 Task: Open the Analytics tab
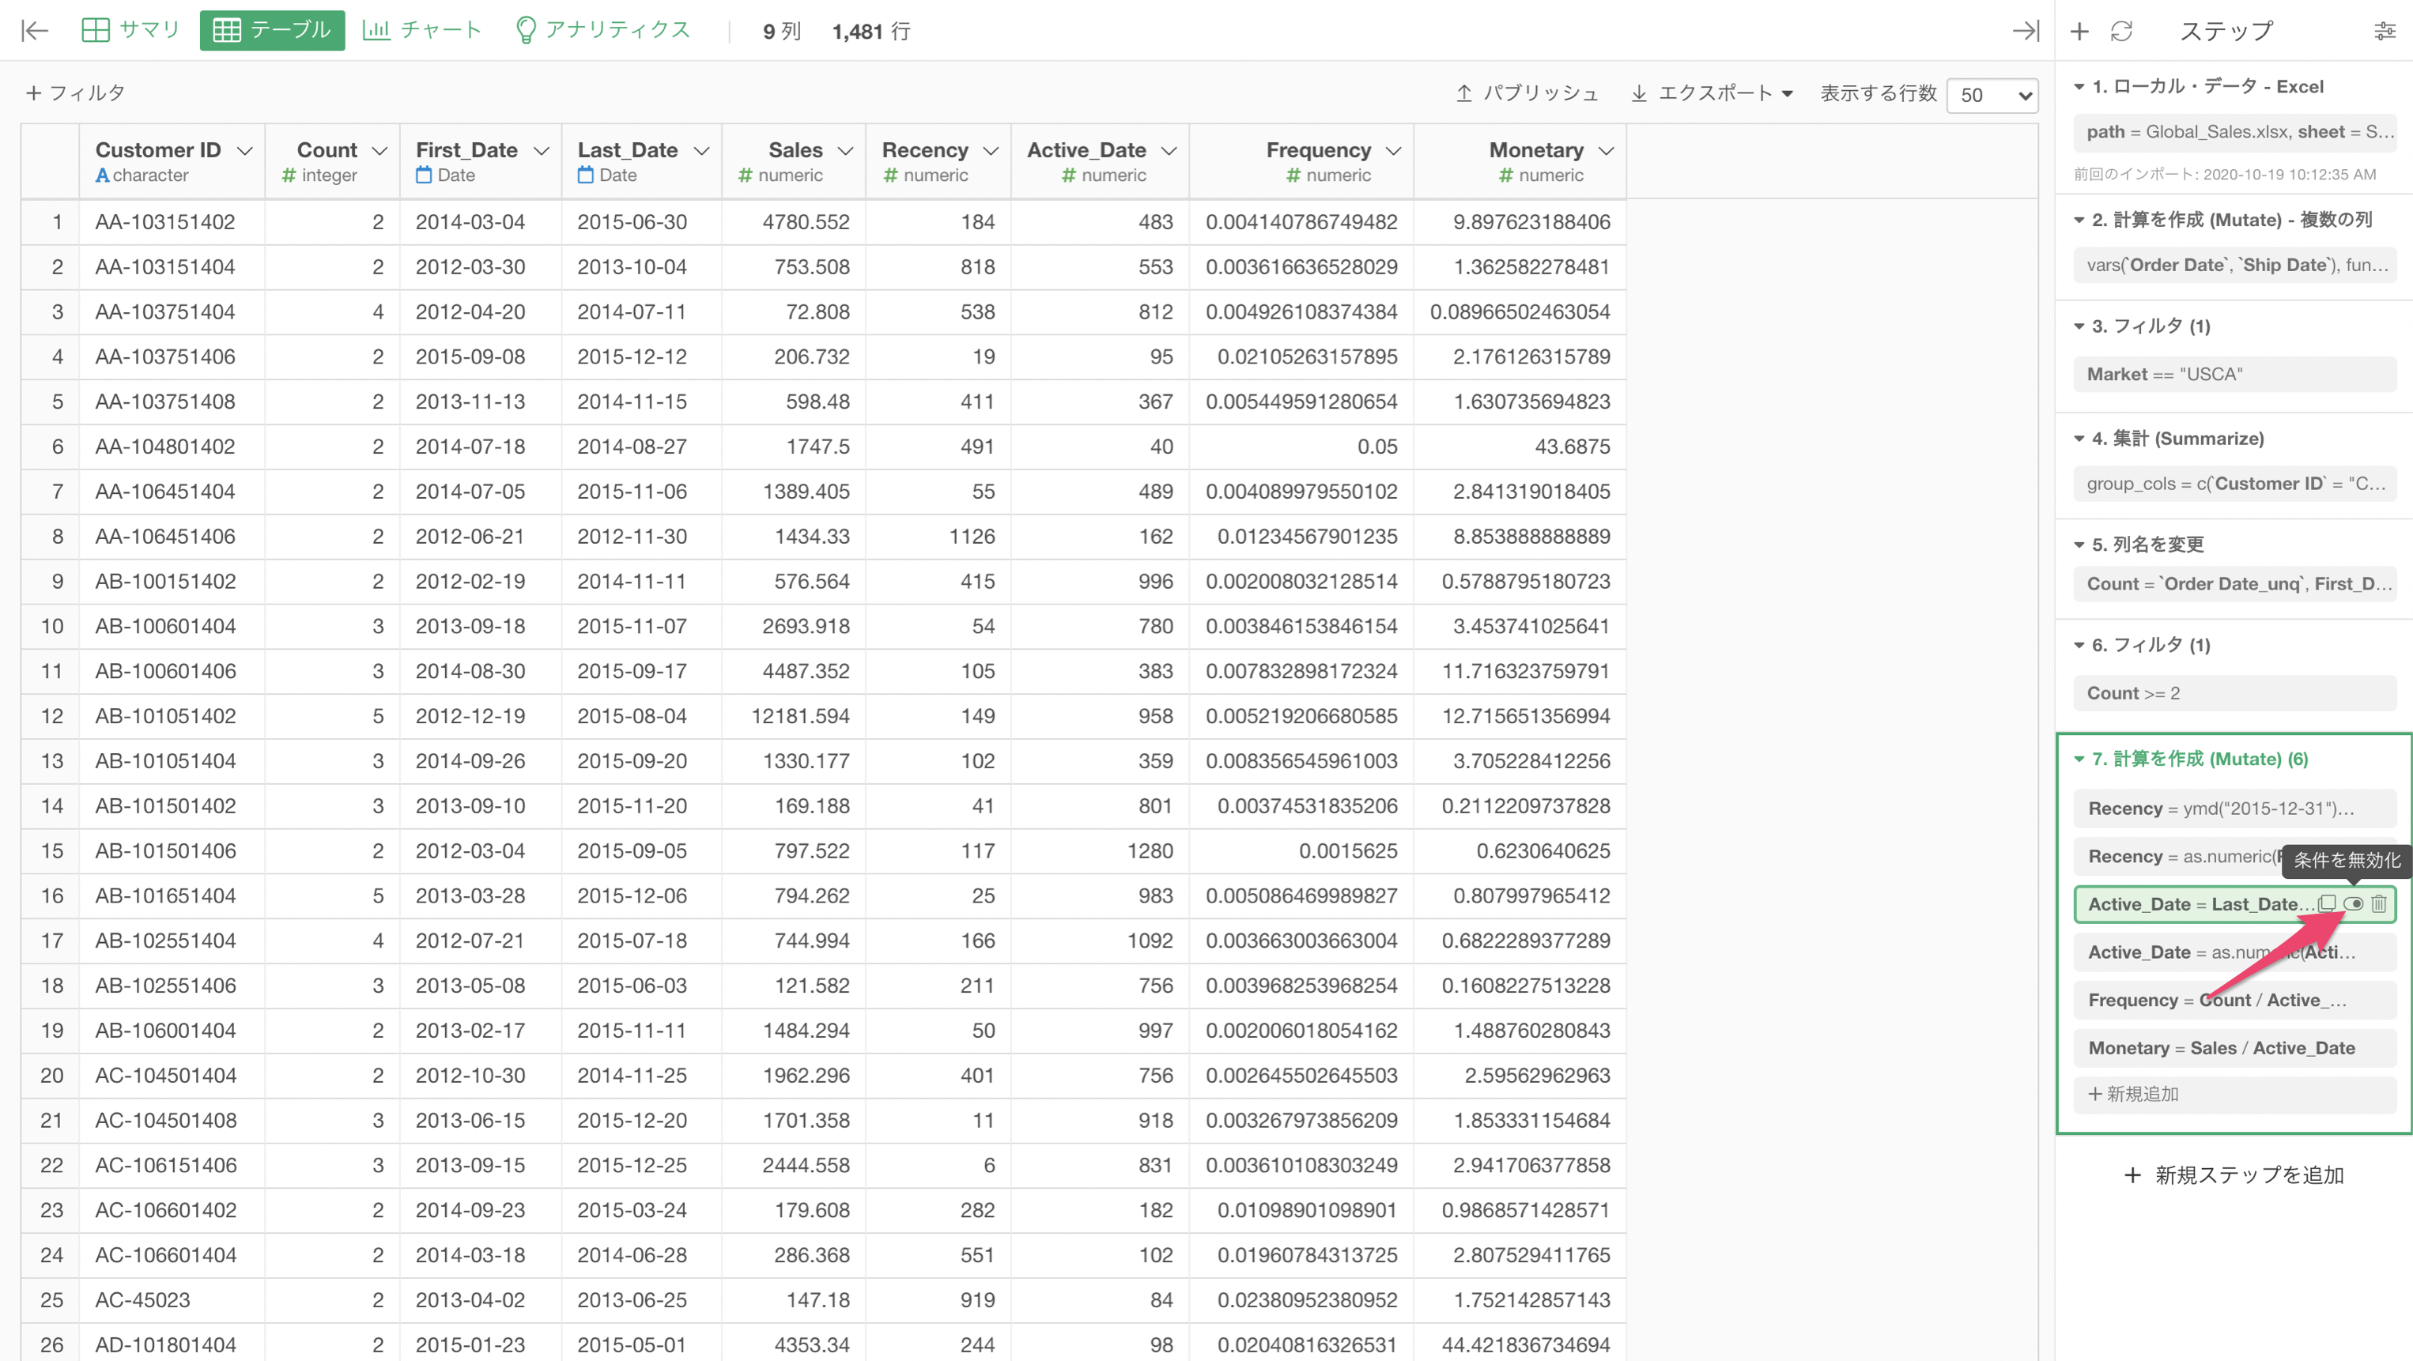(x=603, y=31)
